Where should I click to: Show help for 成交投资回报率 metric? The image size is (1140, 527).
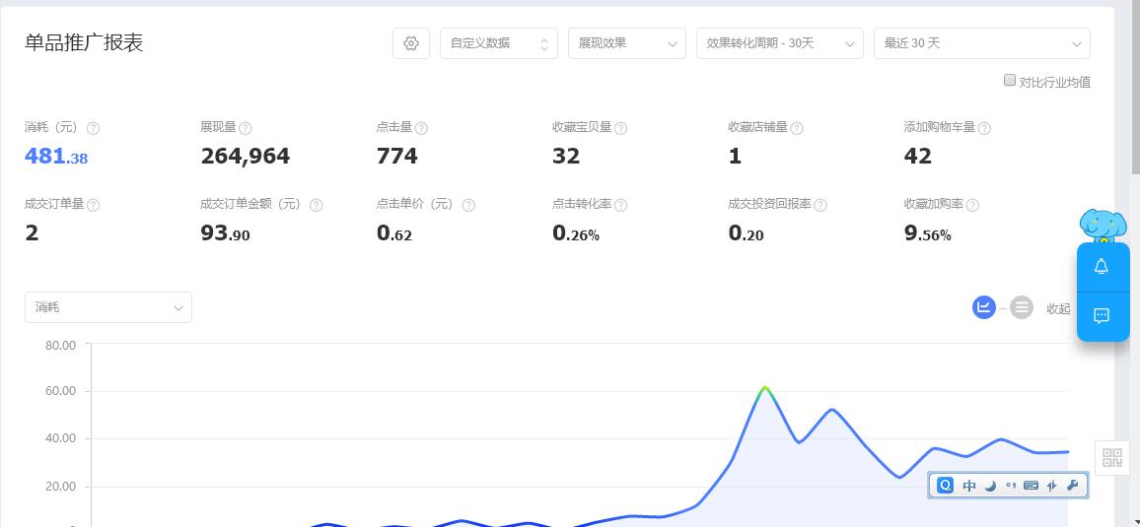(x=819, y=206)
